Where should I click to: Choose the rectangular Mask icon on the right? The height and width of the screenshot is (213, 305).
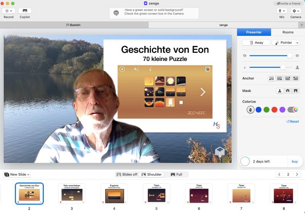[x=295, y=91]
